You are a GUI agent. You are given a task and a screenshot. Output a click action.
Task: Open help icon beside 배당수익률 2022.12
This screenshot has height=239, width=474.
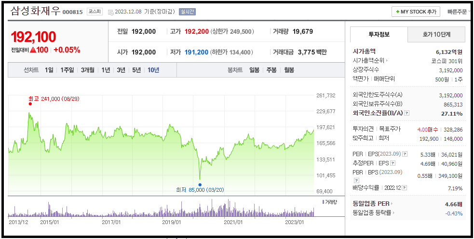pyautogui.click(x=405, y=188)
